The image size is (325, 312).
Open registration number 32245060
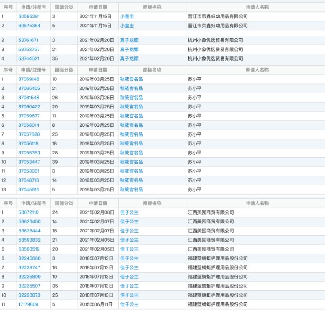(29, 258)
